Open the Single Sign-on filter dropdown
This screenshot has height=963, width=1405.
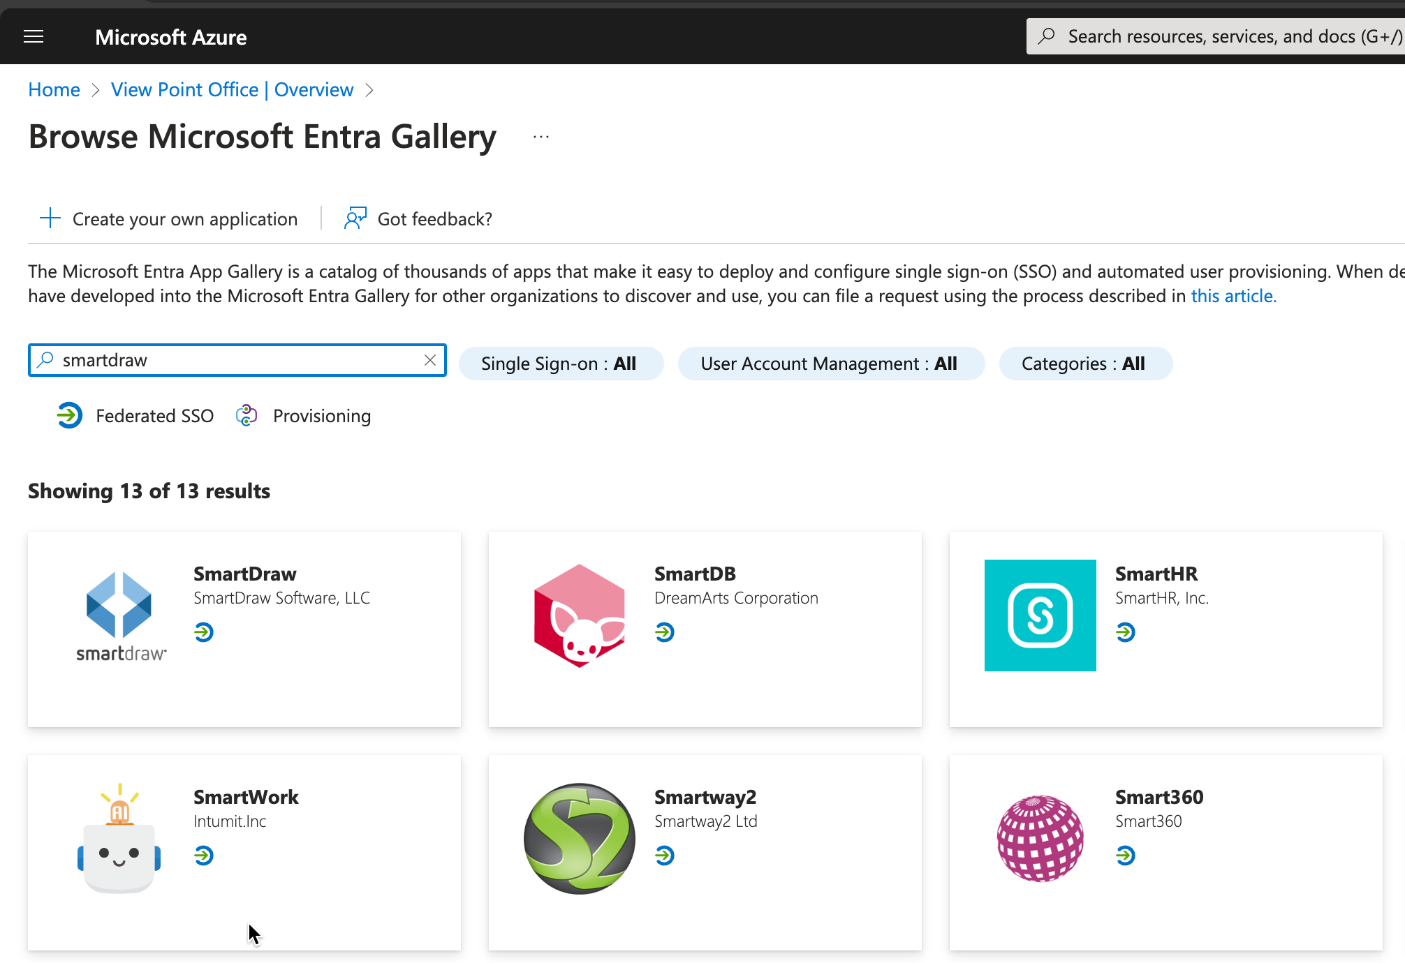click(561, 363)
